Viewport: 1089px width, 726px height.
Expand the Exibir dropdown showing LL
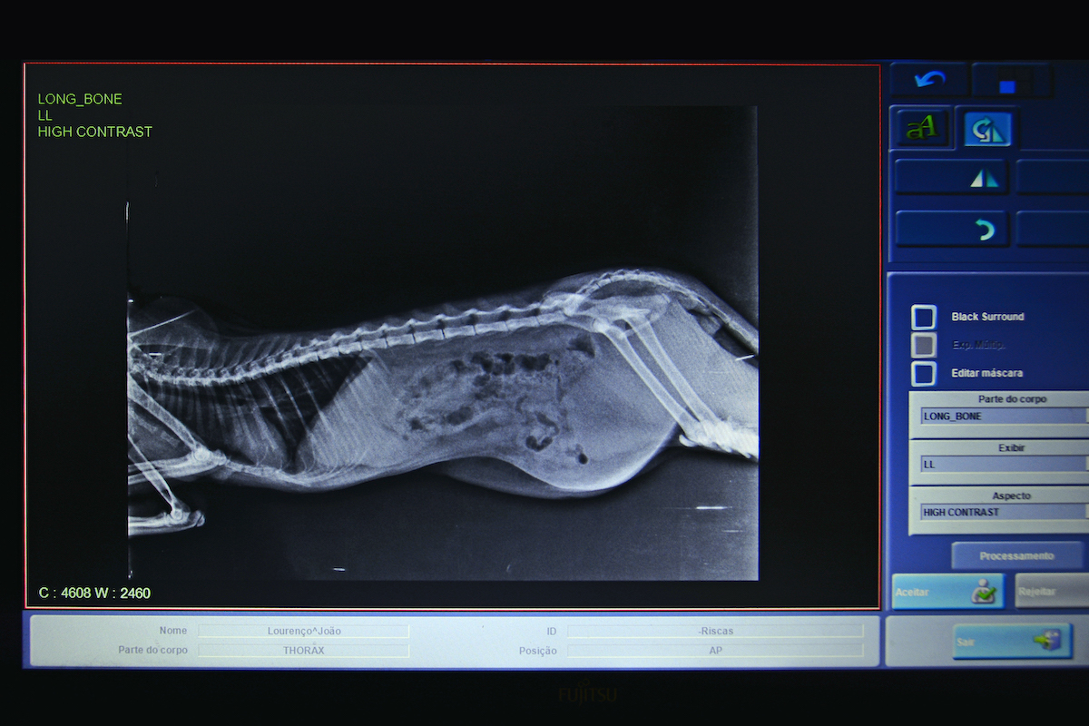tap(1003, 465)
